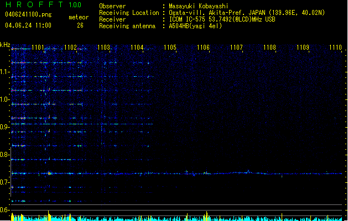
Task: Click the 'Receiver' field label
Action: (x=112, y=19)
